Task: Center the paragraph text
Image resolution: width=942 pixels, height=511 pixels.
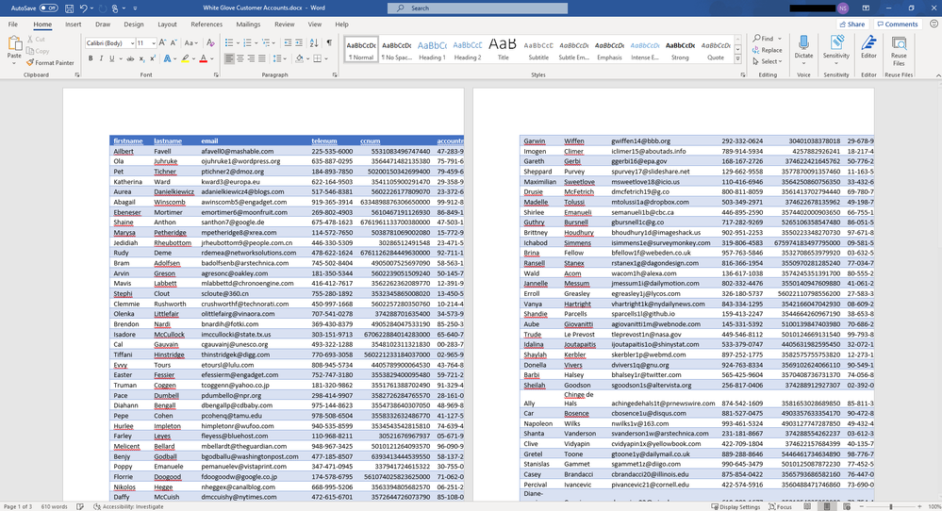Action: click(240, 58)
